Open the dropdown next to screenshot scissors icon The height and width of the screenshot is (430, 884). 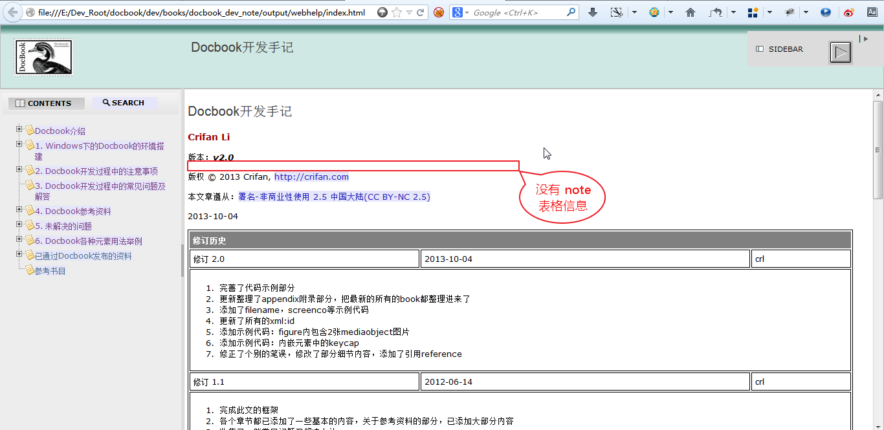pos(634,12)
